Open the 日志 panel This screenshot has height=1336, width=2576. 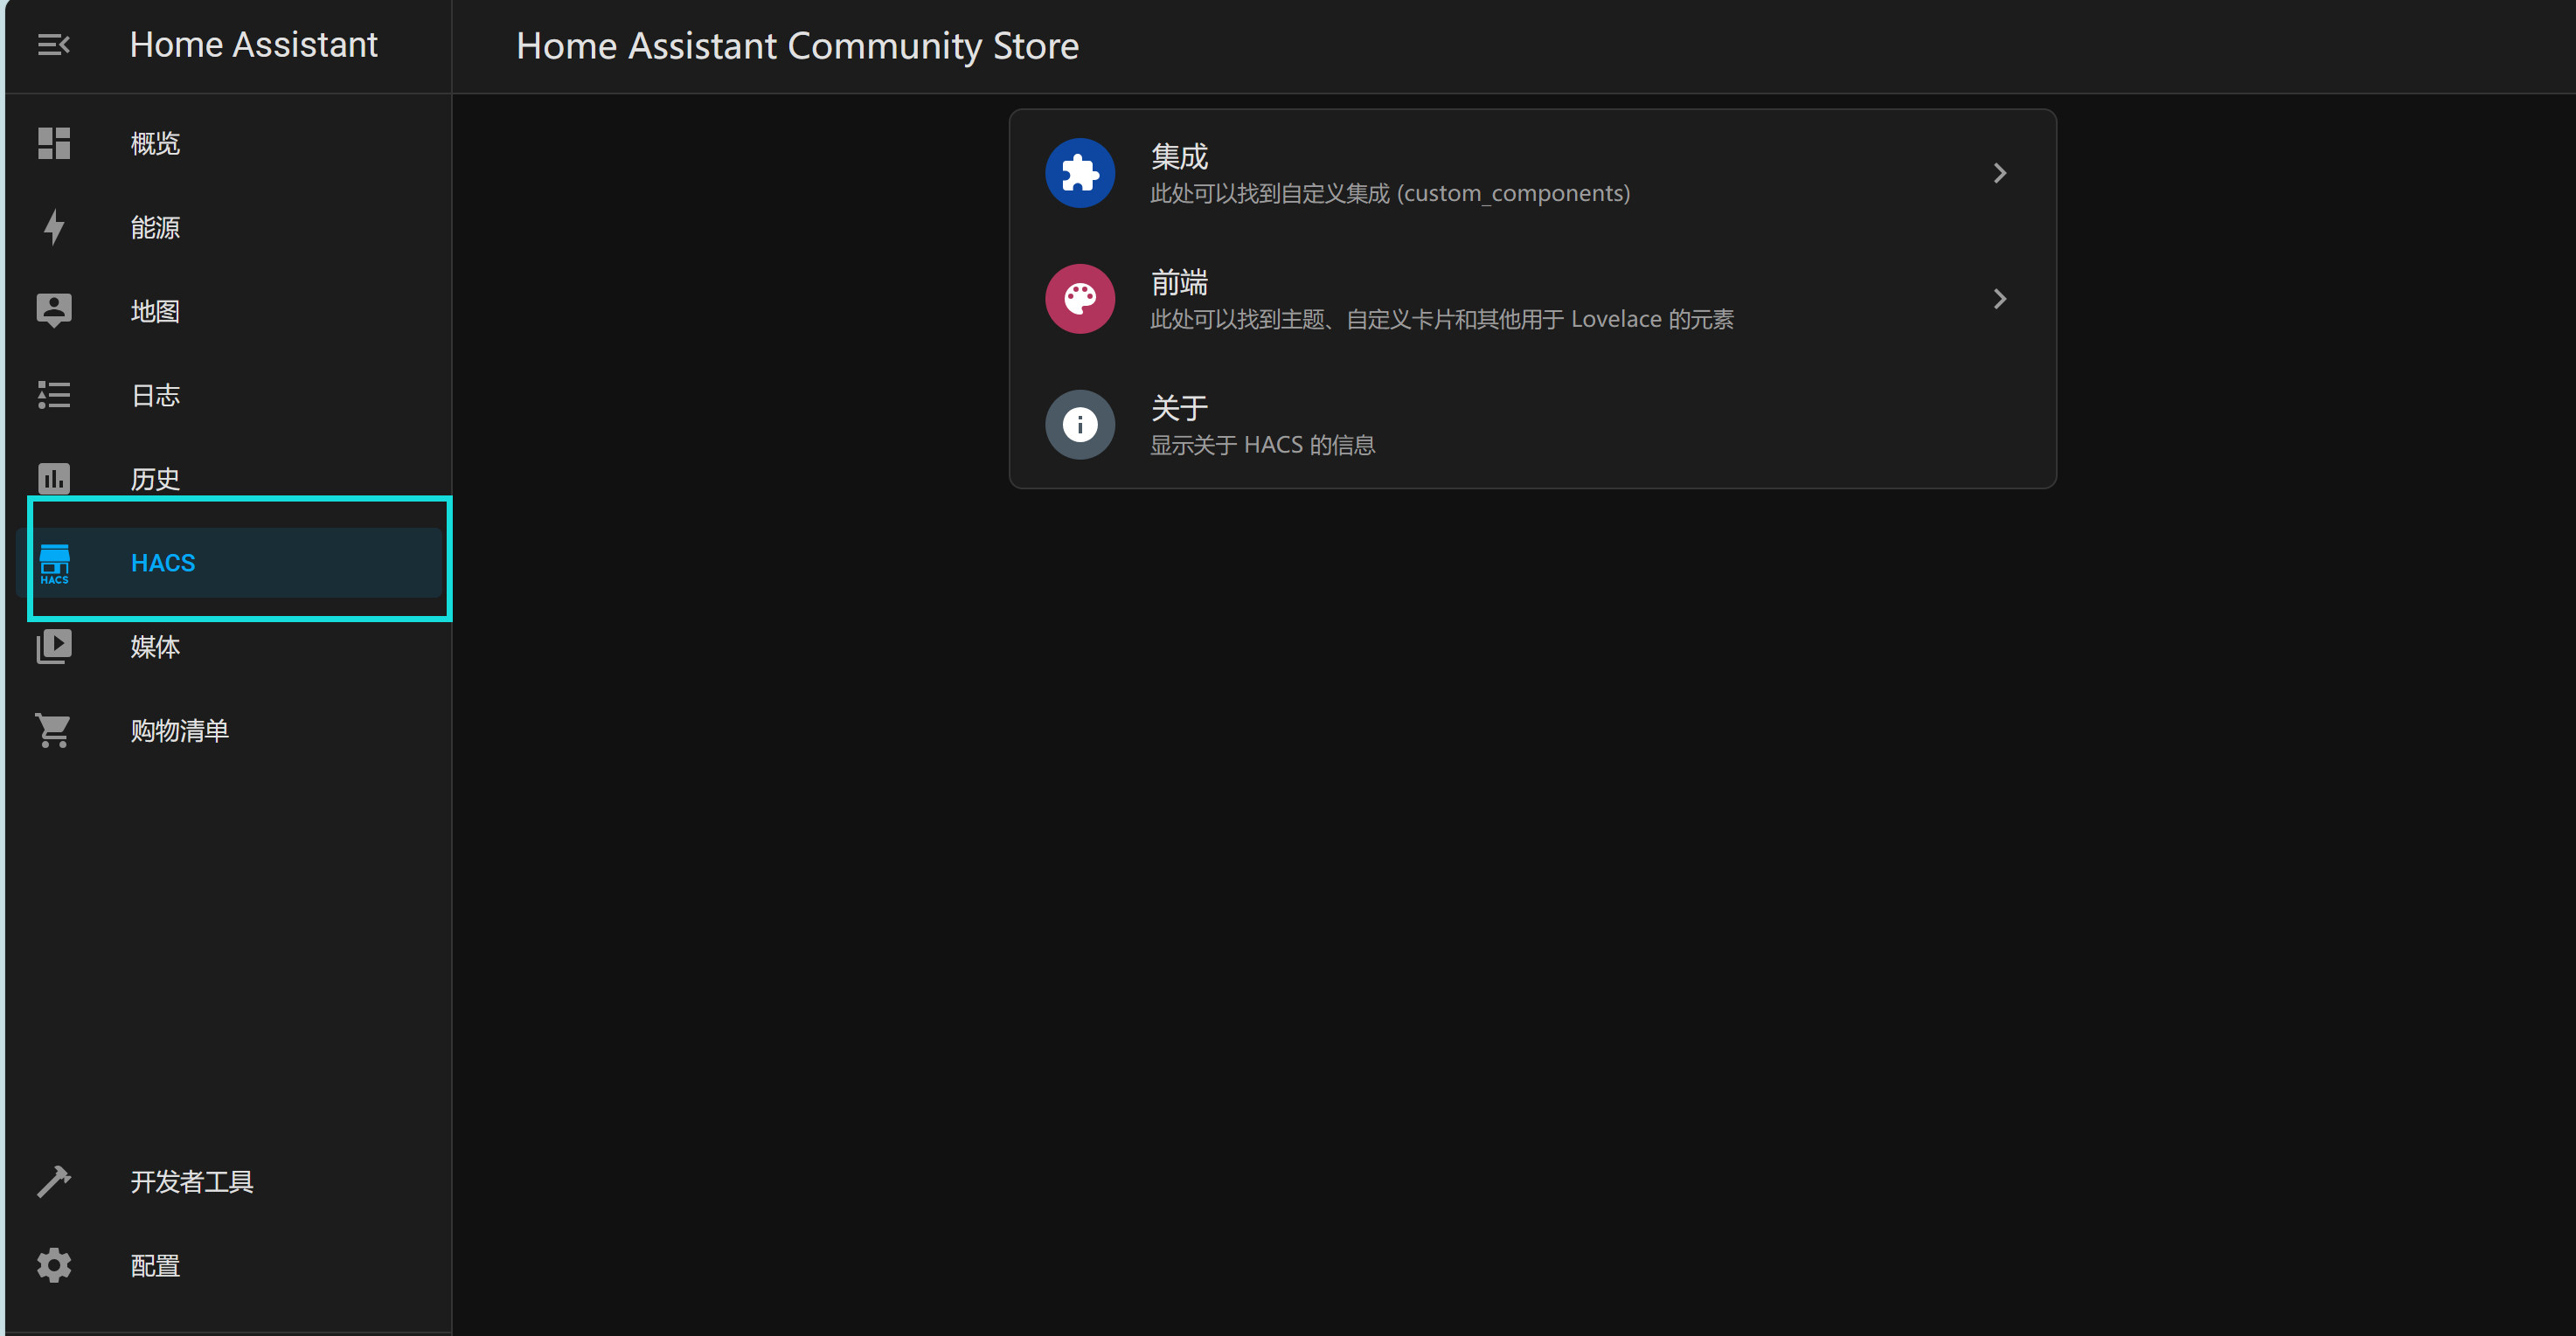[155, 395]
